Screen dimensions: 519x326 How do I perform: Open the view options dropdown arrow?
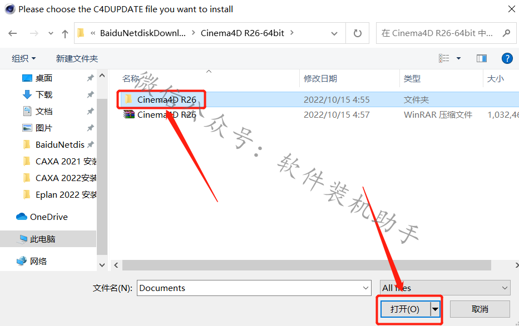coord(459,58)
